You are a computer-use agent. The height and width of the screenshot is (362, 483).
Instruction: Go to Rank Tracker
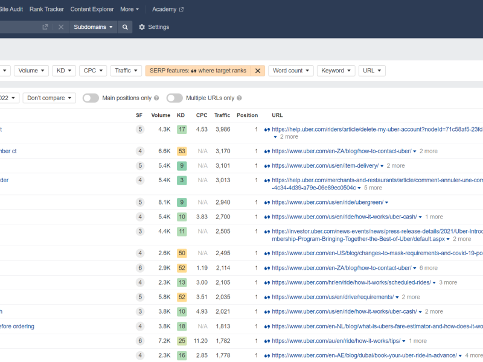tap(46, 9)
